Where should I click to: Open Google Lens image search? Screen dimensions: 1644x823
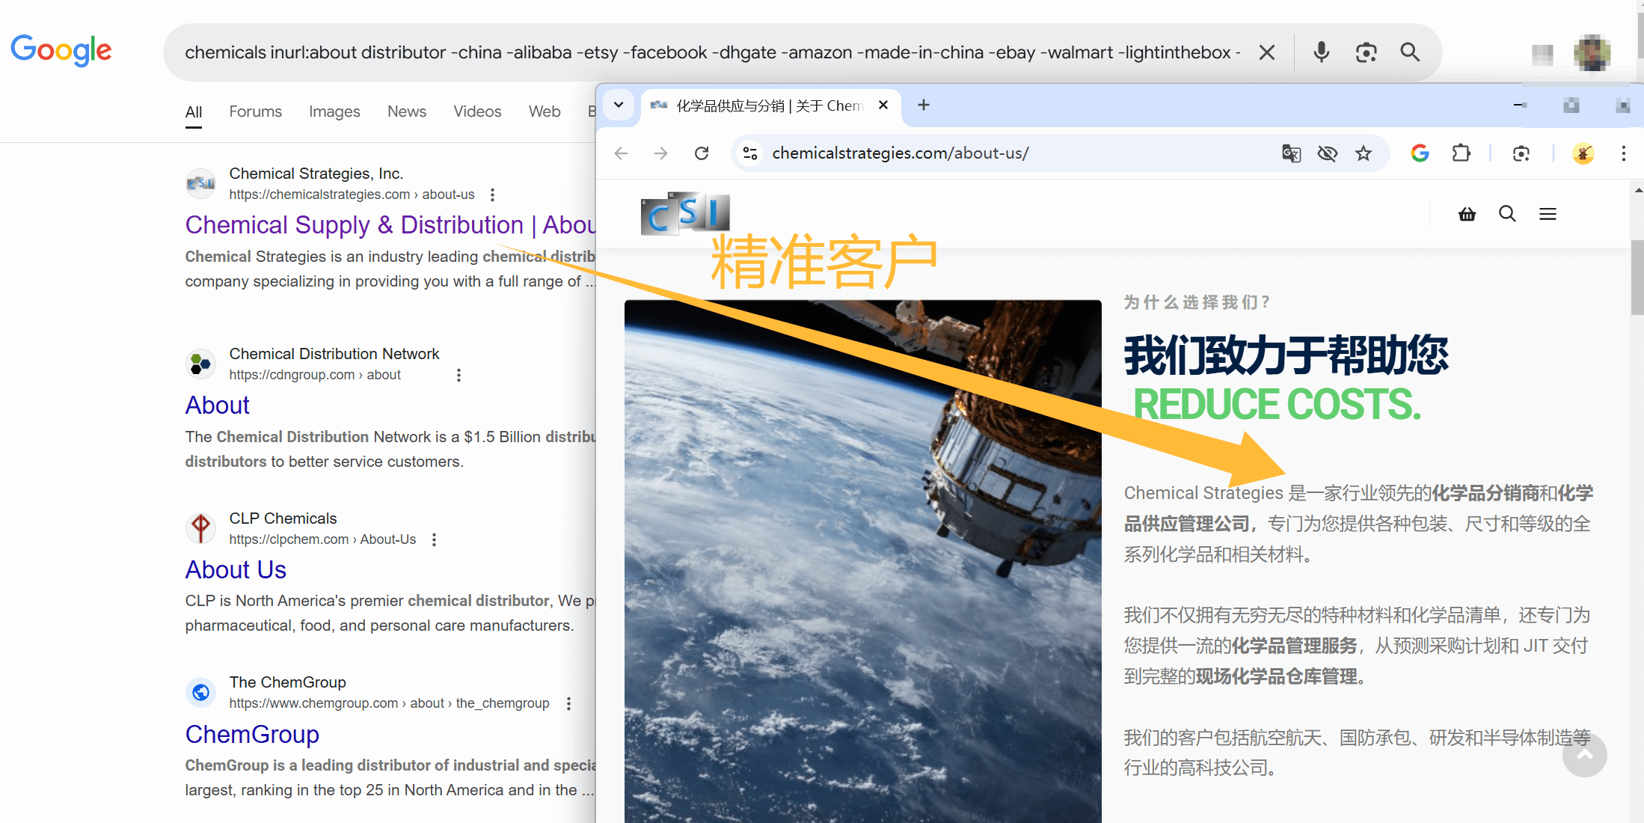(x=1366, y=52)
